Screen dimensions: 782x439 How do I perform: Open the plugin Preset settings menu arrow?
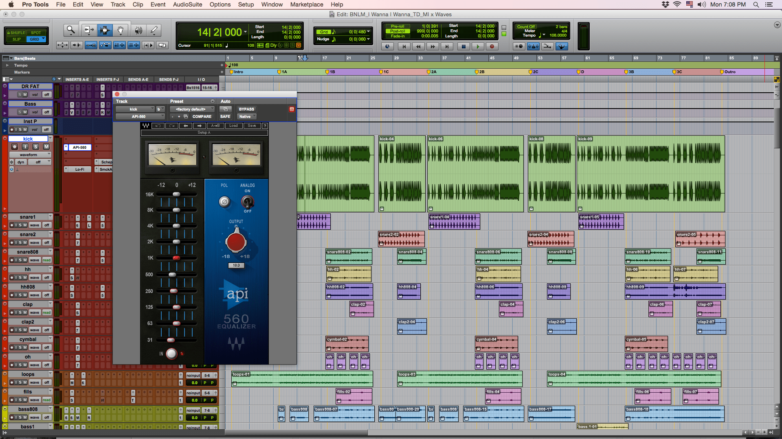(x=212, y=101)
